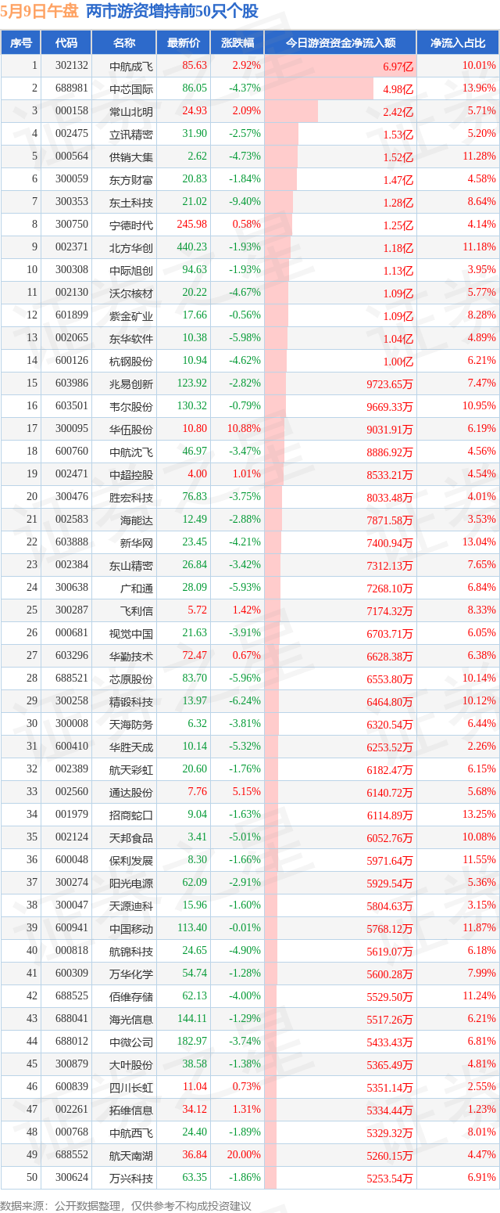Click the title 两市游资增持前50只个股

(171, 11)
